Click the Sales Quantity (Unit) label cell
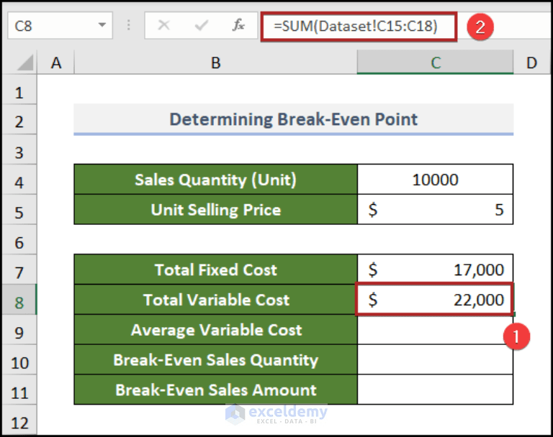 [215, 179]
